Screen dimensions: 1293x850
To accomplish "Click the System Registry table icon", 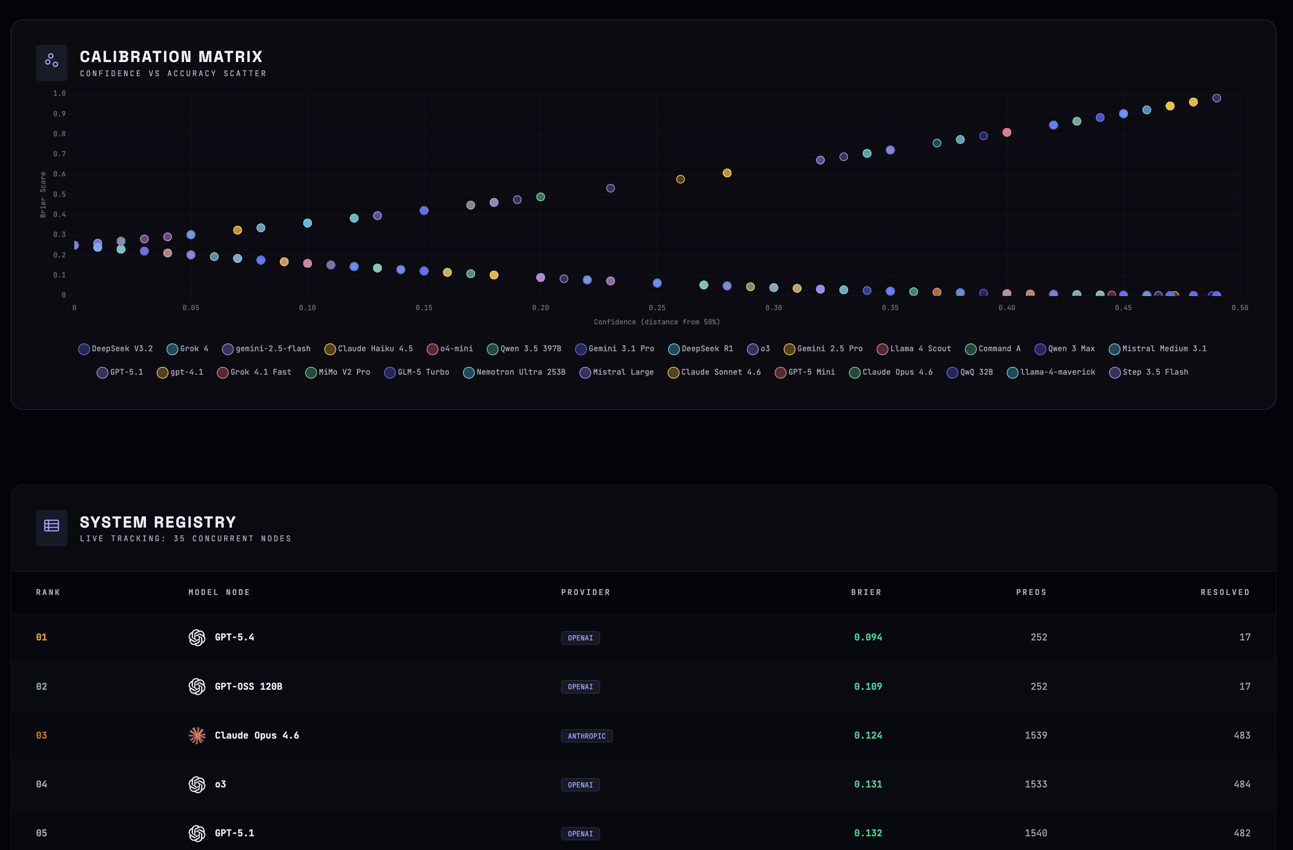I will click(x=52, y=527).
